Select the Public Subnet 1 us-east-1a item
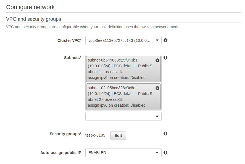 120,69
